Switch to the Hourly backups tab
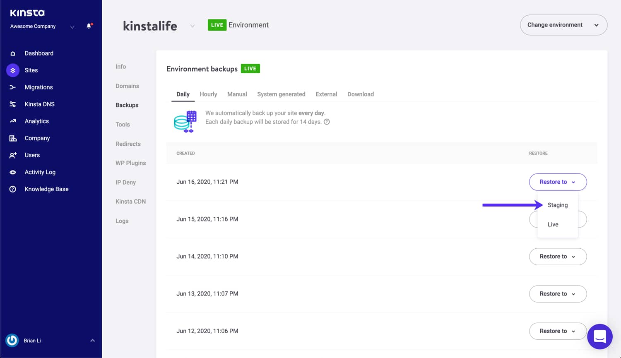 click(x=208, y=94)
